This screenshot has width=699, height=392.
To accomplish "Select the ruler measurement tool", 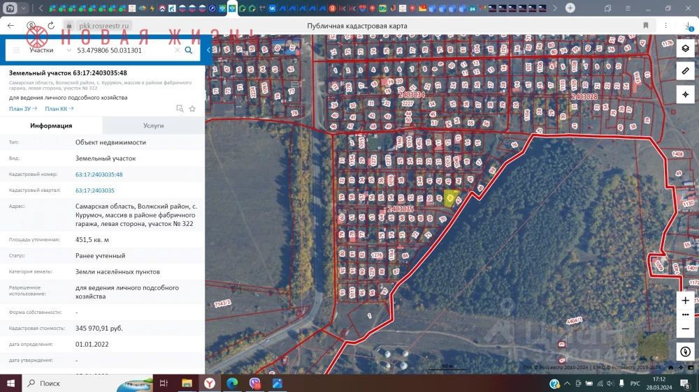I will click(x=685, y=71).
